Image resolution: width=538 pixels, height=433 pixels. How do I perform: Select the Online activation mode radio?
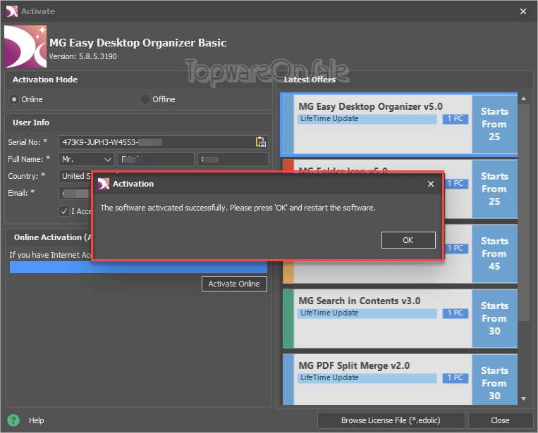pos(14,99)
